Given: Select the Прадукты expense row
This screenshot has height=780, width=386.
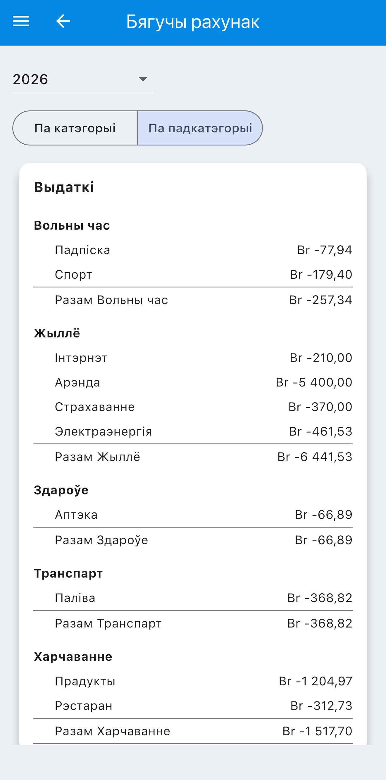Looking at the screenshot, I should tap(193, 681).
